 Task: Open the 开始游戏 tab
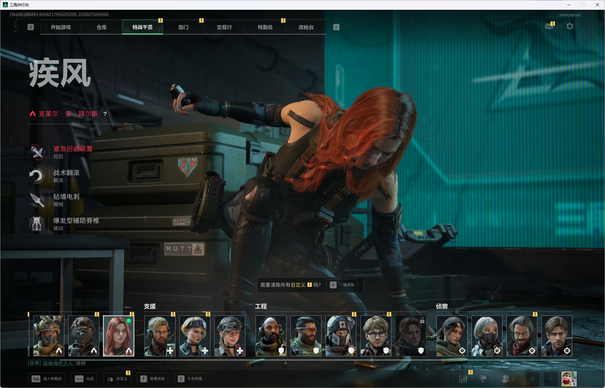pos(61,27)
